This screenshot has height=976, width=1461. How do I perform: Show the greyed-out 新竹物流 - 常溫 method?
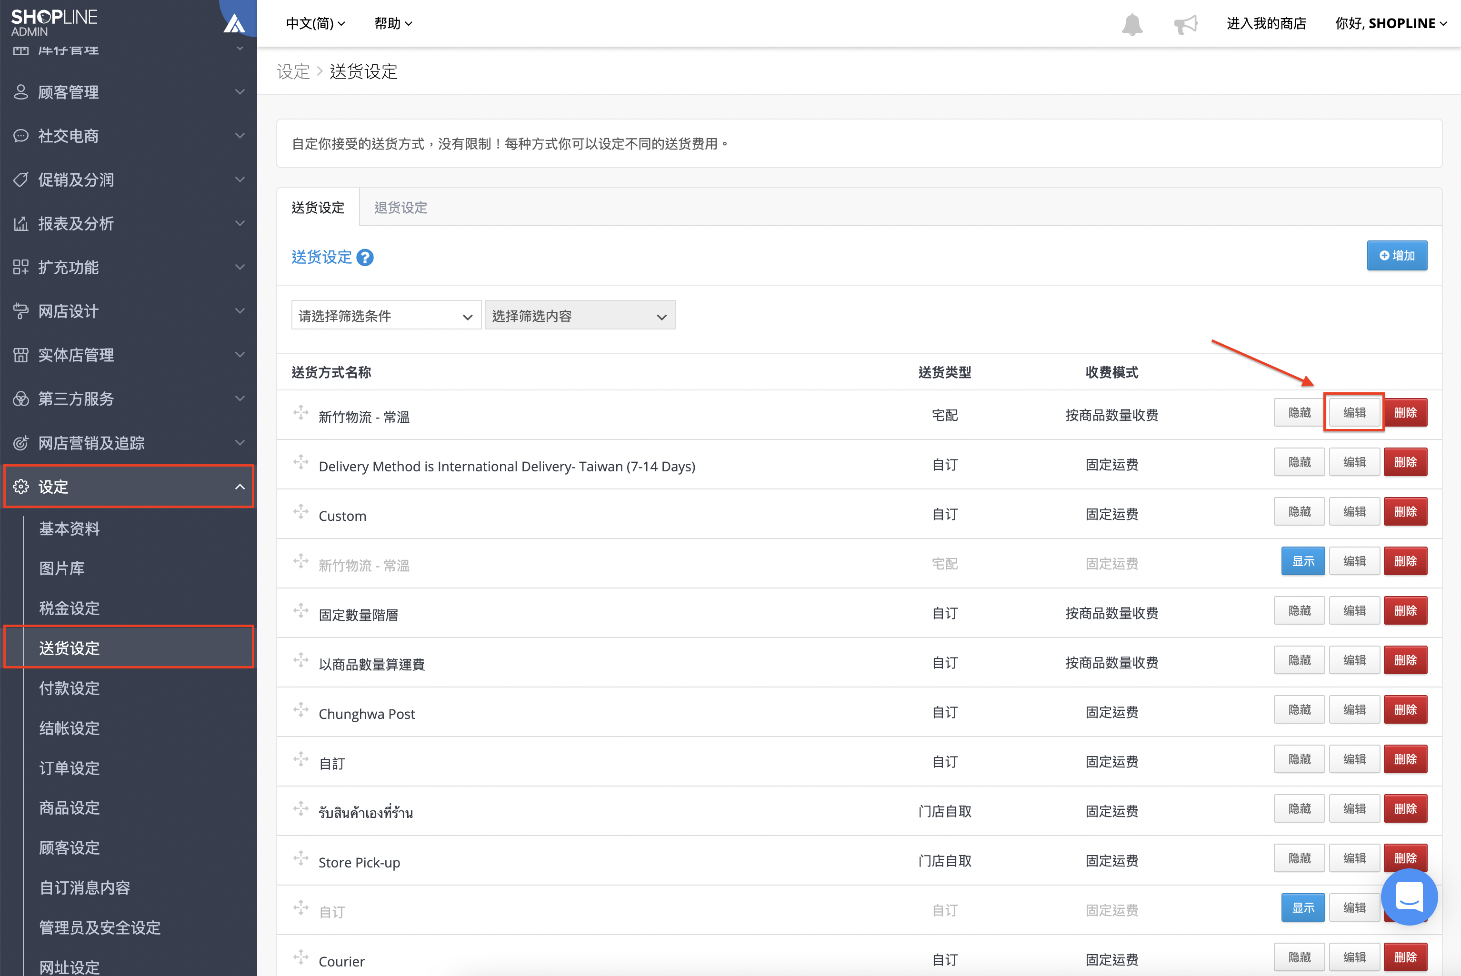pyautogui.click(x=1303, y=561)
